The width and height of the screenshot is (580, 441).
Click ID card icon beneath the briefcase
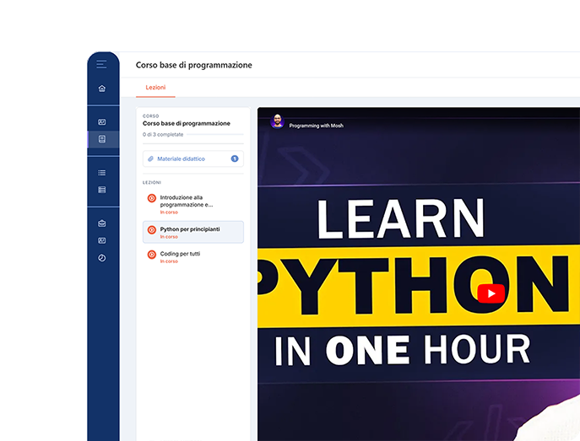point(101,240)
